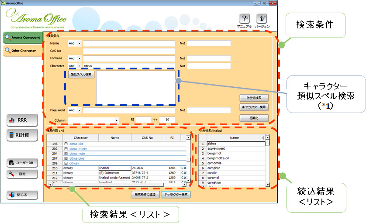Select althea in the filtered list
The image size is (366, 223).
pyautogui.click(x=236, y=144)
